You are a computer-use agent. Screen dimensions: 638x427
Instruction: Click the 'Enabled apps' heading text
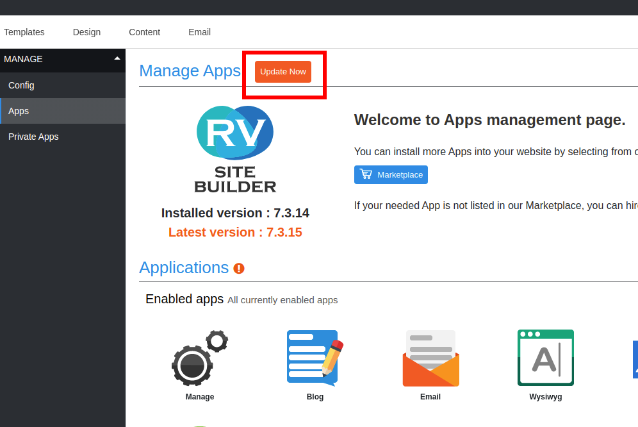[184, 299]
